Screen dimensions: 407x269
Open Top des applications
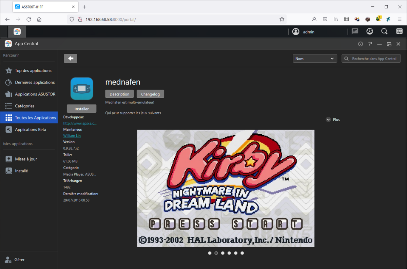point(29,71)
